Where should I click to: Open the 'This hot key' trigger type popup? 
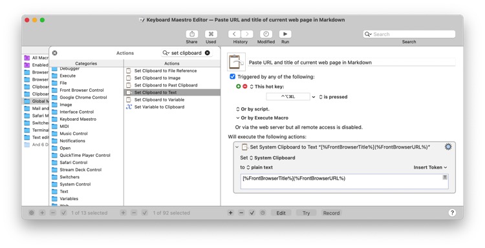click(267, 87)
